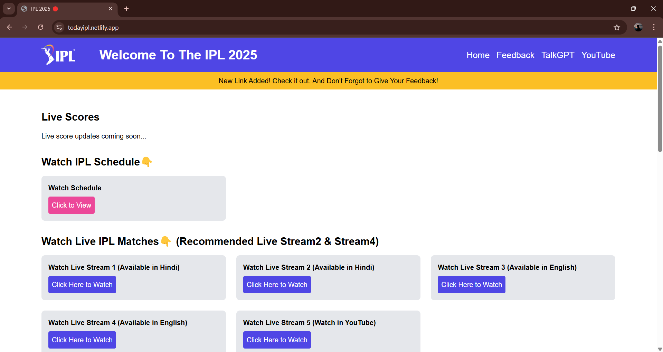Image resolution: width=663 pixels, height=352 pixels.
Task: Watch Live Stream 2 in Hindi
Action: pos(277,285)
